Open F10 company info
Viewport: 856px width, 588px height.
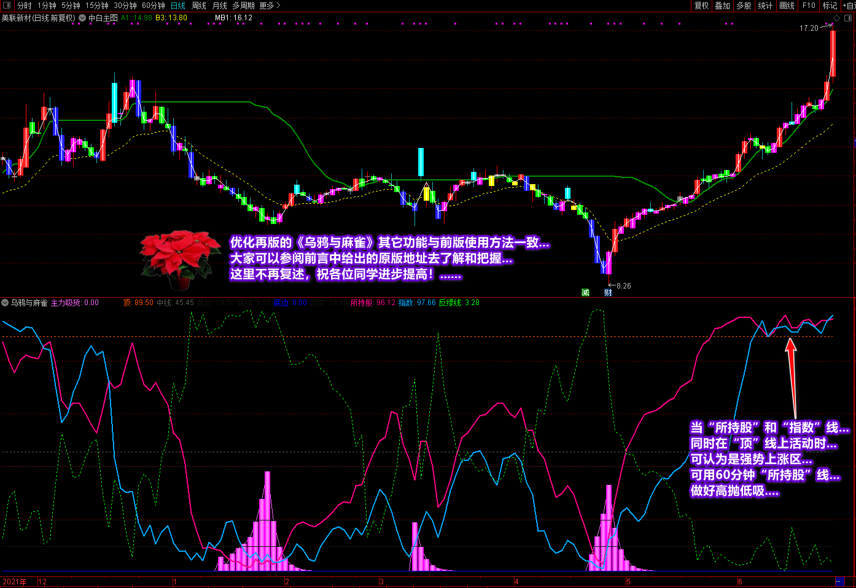809,6
